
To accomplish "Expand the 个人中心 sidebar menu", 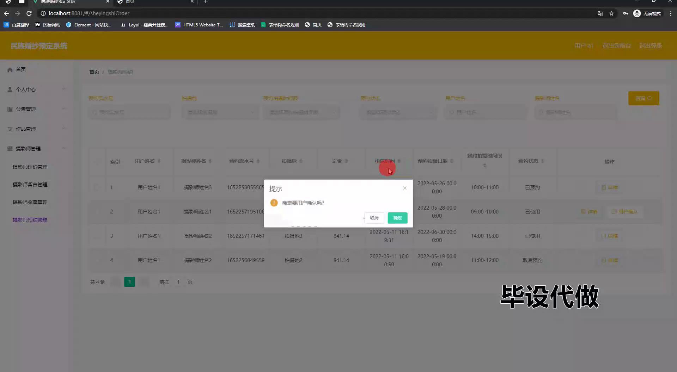I will tap(35, 89).
